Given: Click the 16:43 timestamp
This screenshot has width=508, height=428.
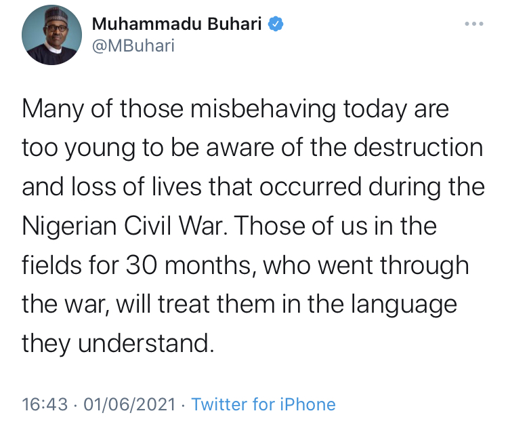Looking at the screenshot, I should click(45, 405).
